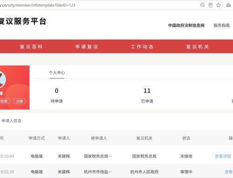The width and height of the screenshot is (233, 178).
Task: Open 复议机关 navigation menu
Action: tap(198, 46)
